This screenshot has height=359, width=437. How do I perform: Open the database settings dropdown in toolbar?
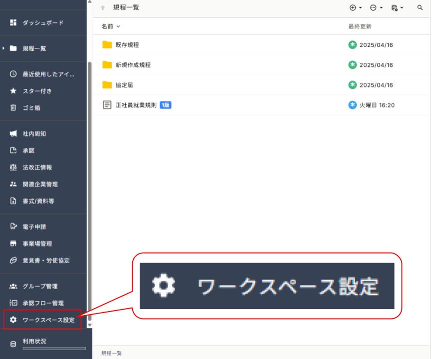point(397,8)
